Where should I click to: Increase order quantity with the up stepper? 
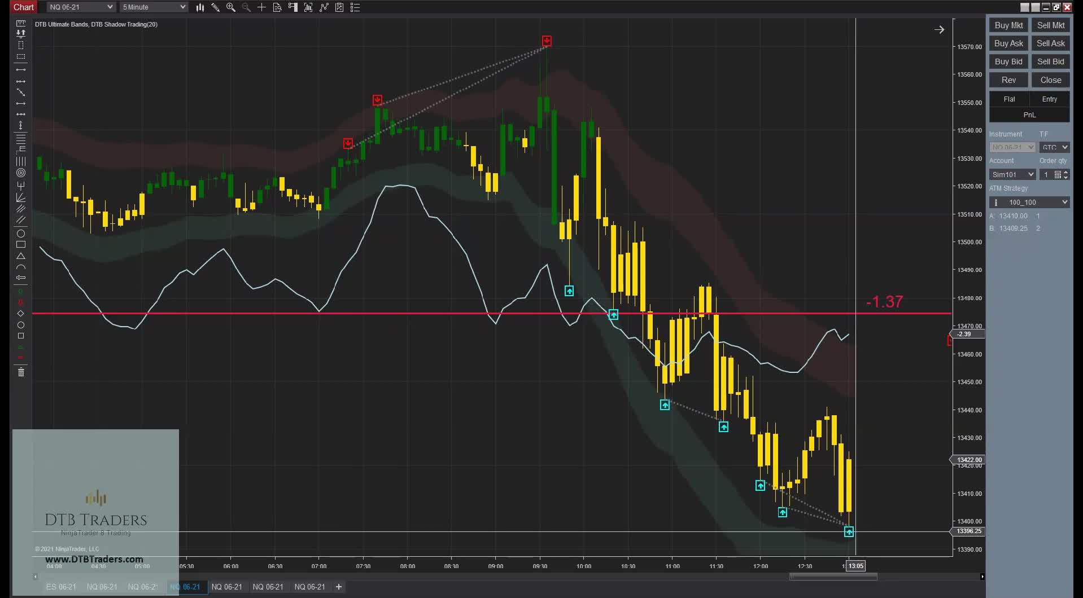(1066, 172)
